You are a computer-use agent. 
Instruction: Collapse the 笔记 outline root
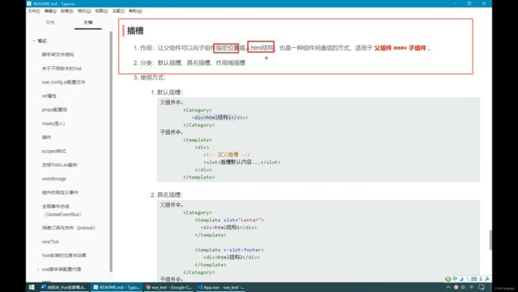34,41
